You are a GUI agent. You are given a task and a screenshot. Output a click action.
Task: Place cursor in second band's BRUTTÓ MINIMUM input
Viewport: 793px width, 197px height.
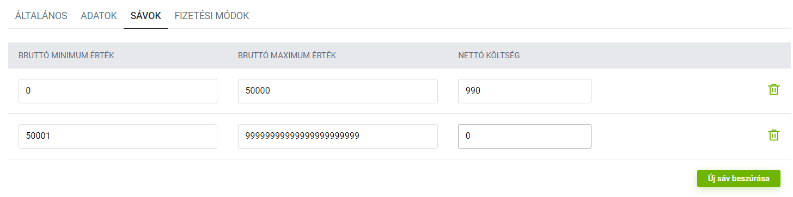click(118, 136)
